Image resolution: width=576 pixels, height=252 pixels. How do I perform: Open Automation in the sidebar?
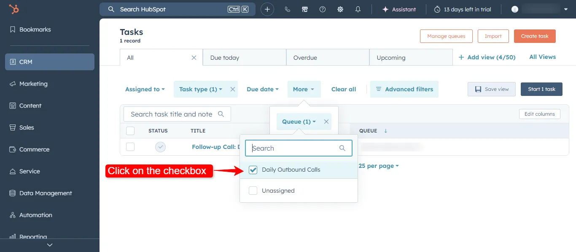(x=50, y=215)
